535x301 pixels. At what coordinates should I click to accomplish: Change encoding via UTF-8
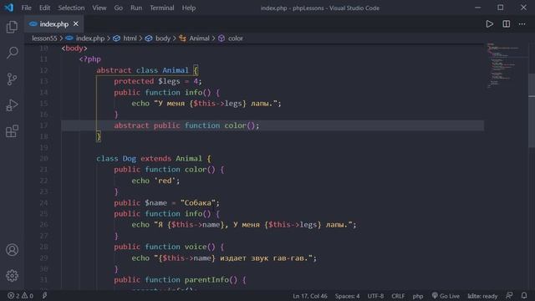coord(375,296)
